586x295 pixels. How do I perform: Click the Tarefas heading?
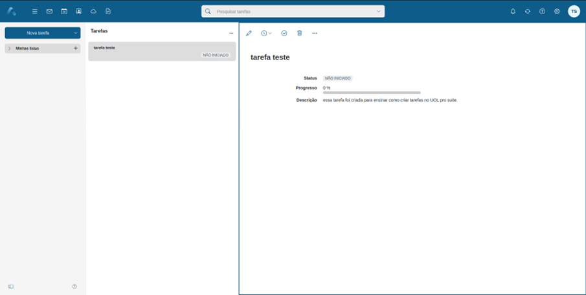pyautogui.click(x=99, y=31)
